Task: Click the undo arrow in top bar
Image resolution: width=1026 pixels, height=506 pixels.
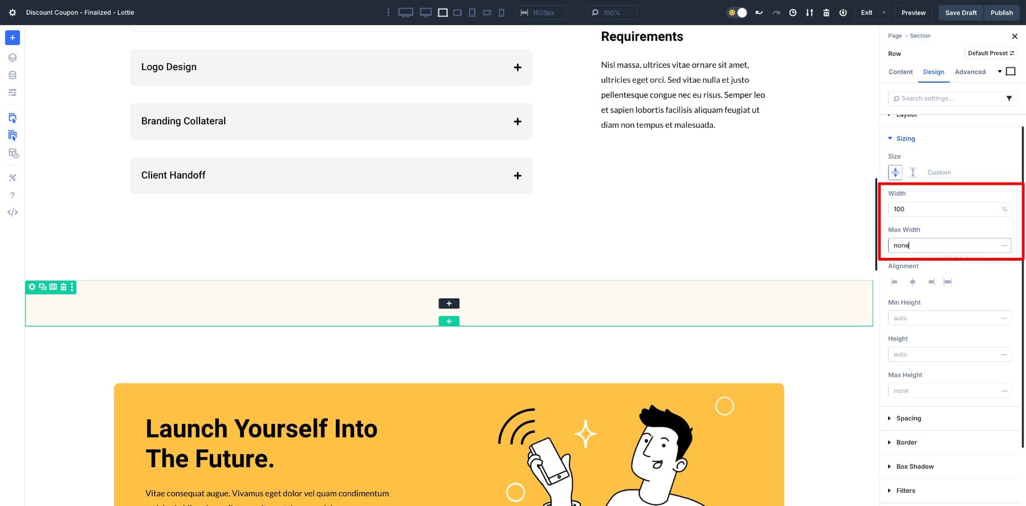Action: 759,13
